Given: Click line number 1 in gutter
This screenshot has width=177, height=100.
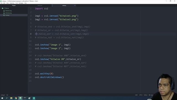Looking at the screenshot, I should (31, 9).
